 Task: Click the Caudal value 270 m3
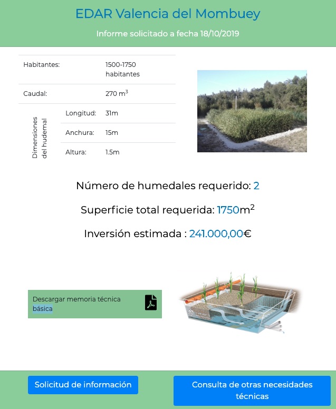pyautogui.click(x=117, y=93)
